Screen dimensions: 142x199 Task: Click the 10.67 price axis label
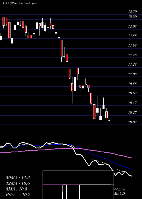132,93
